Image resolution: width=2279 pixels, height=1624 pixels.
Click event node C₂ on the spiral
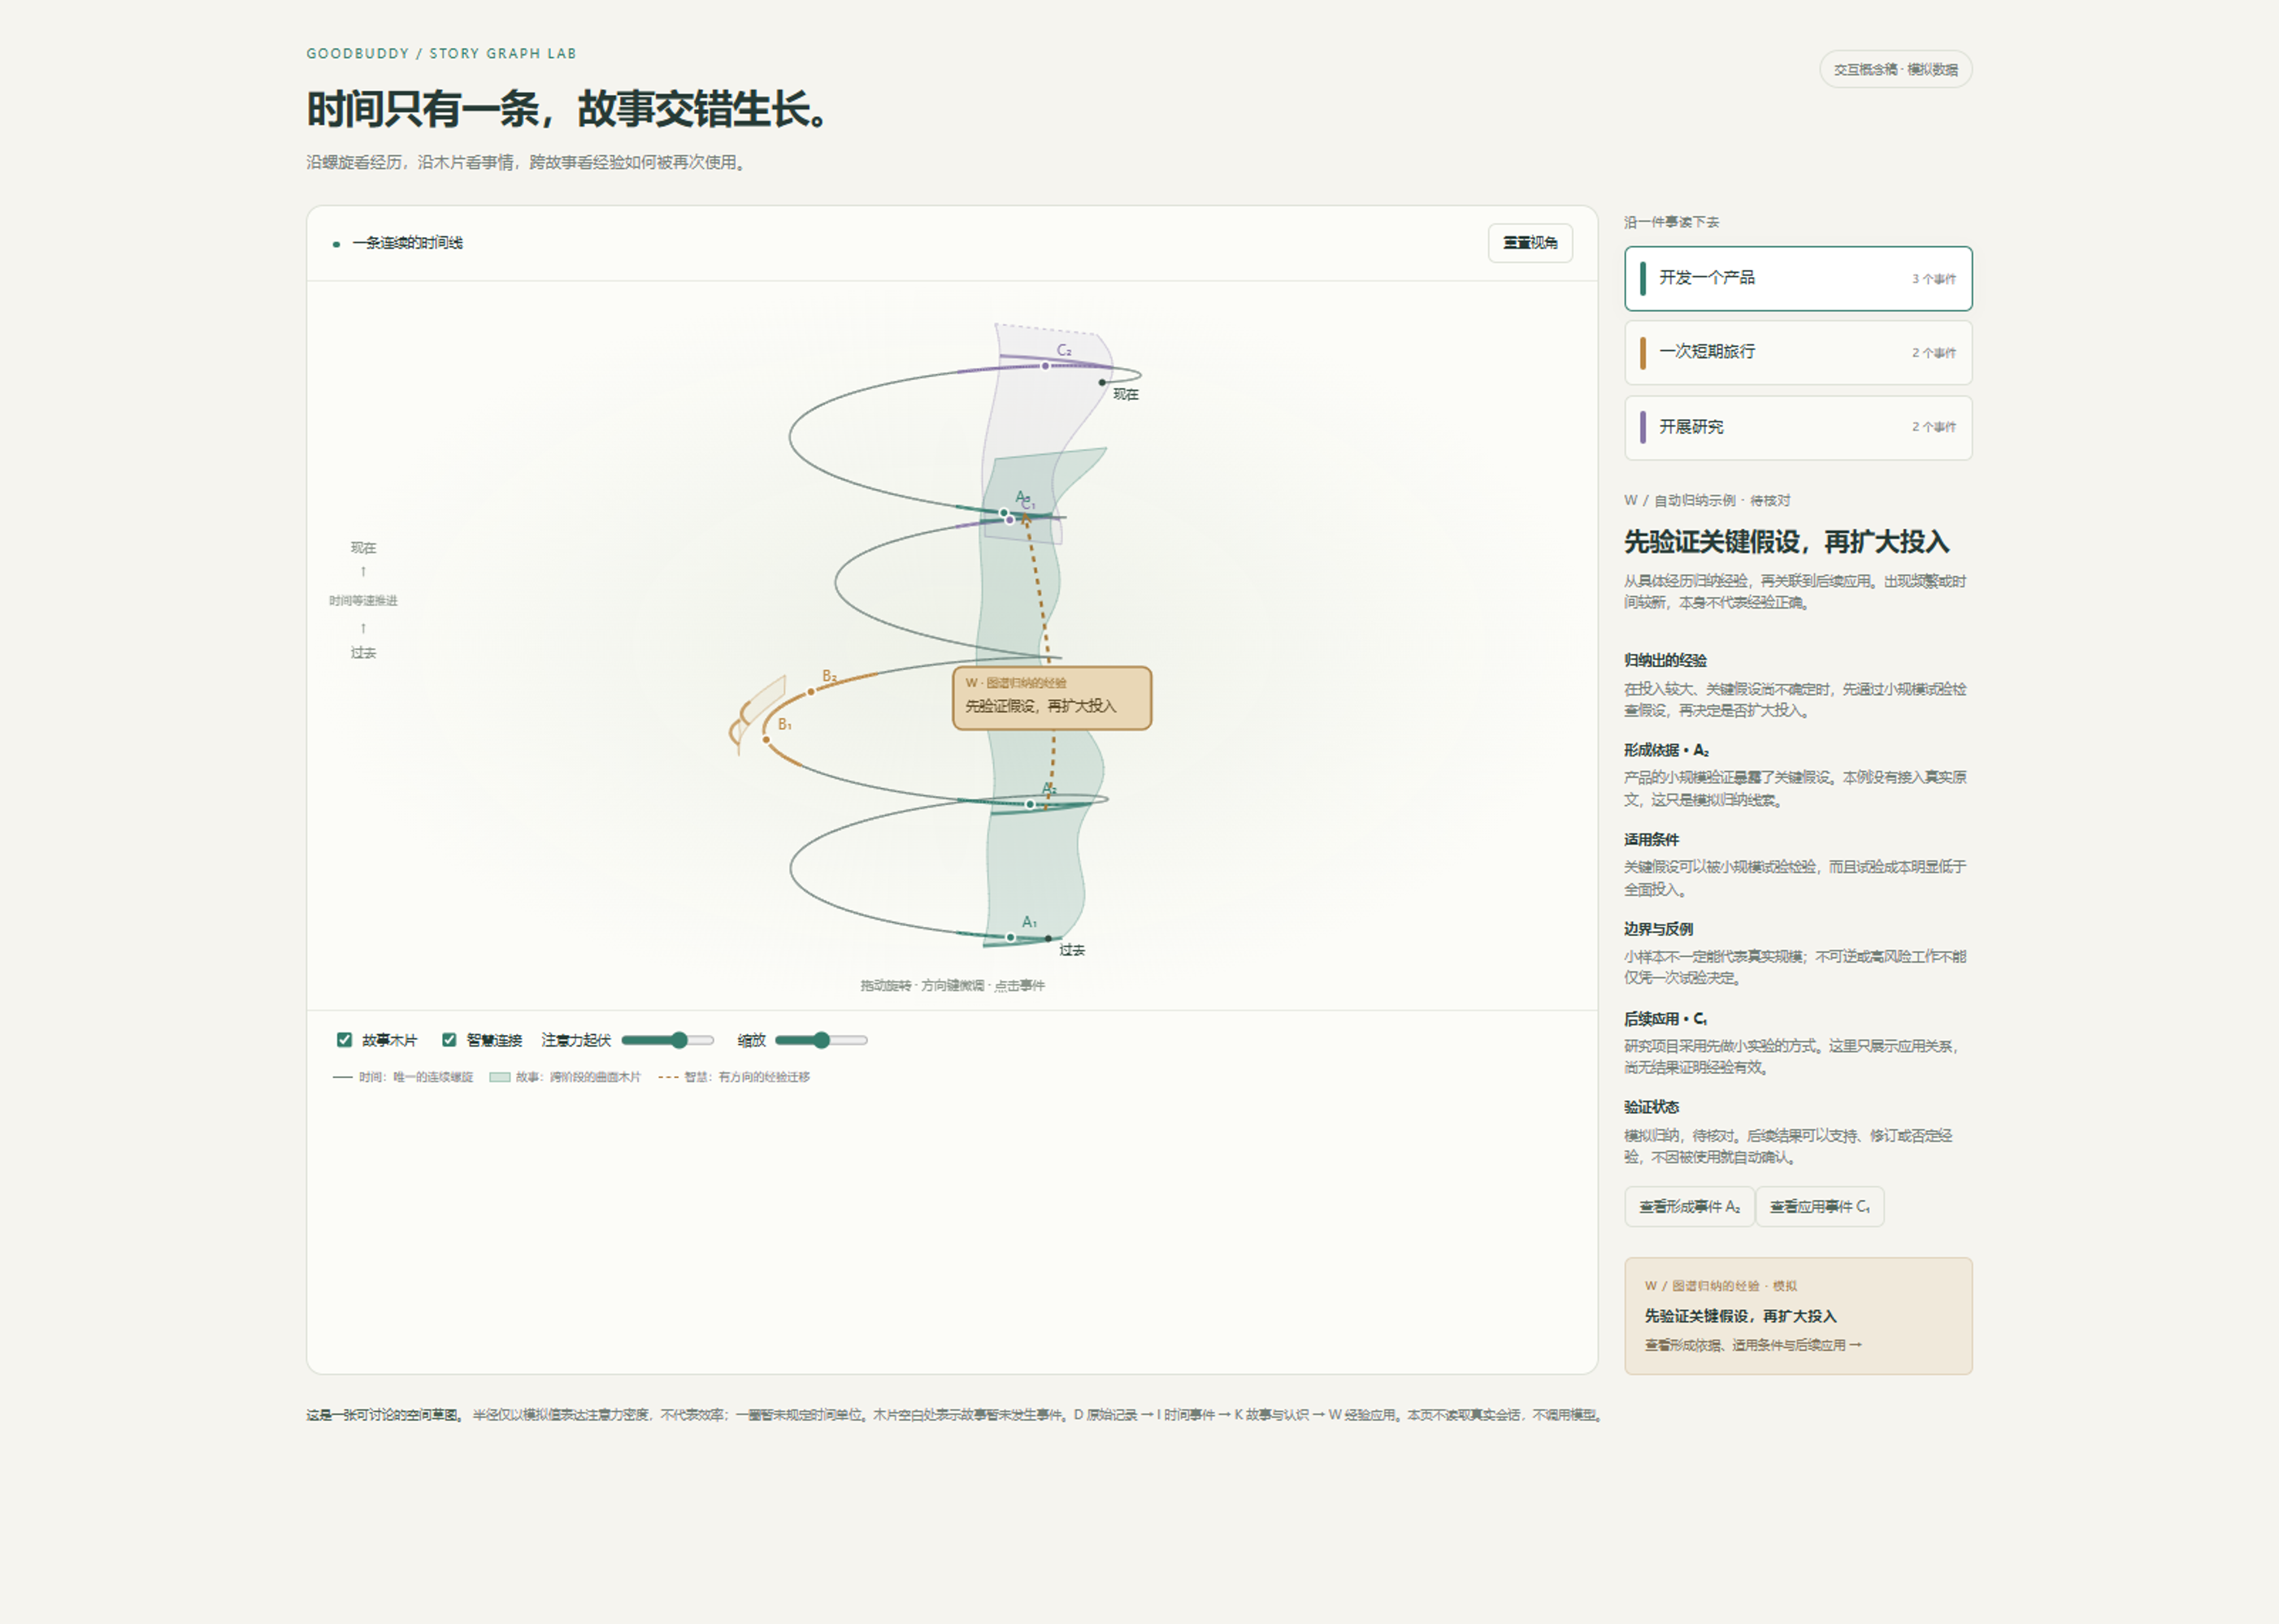coord(1045,366)
